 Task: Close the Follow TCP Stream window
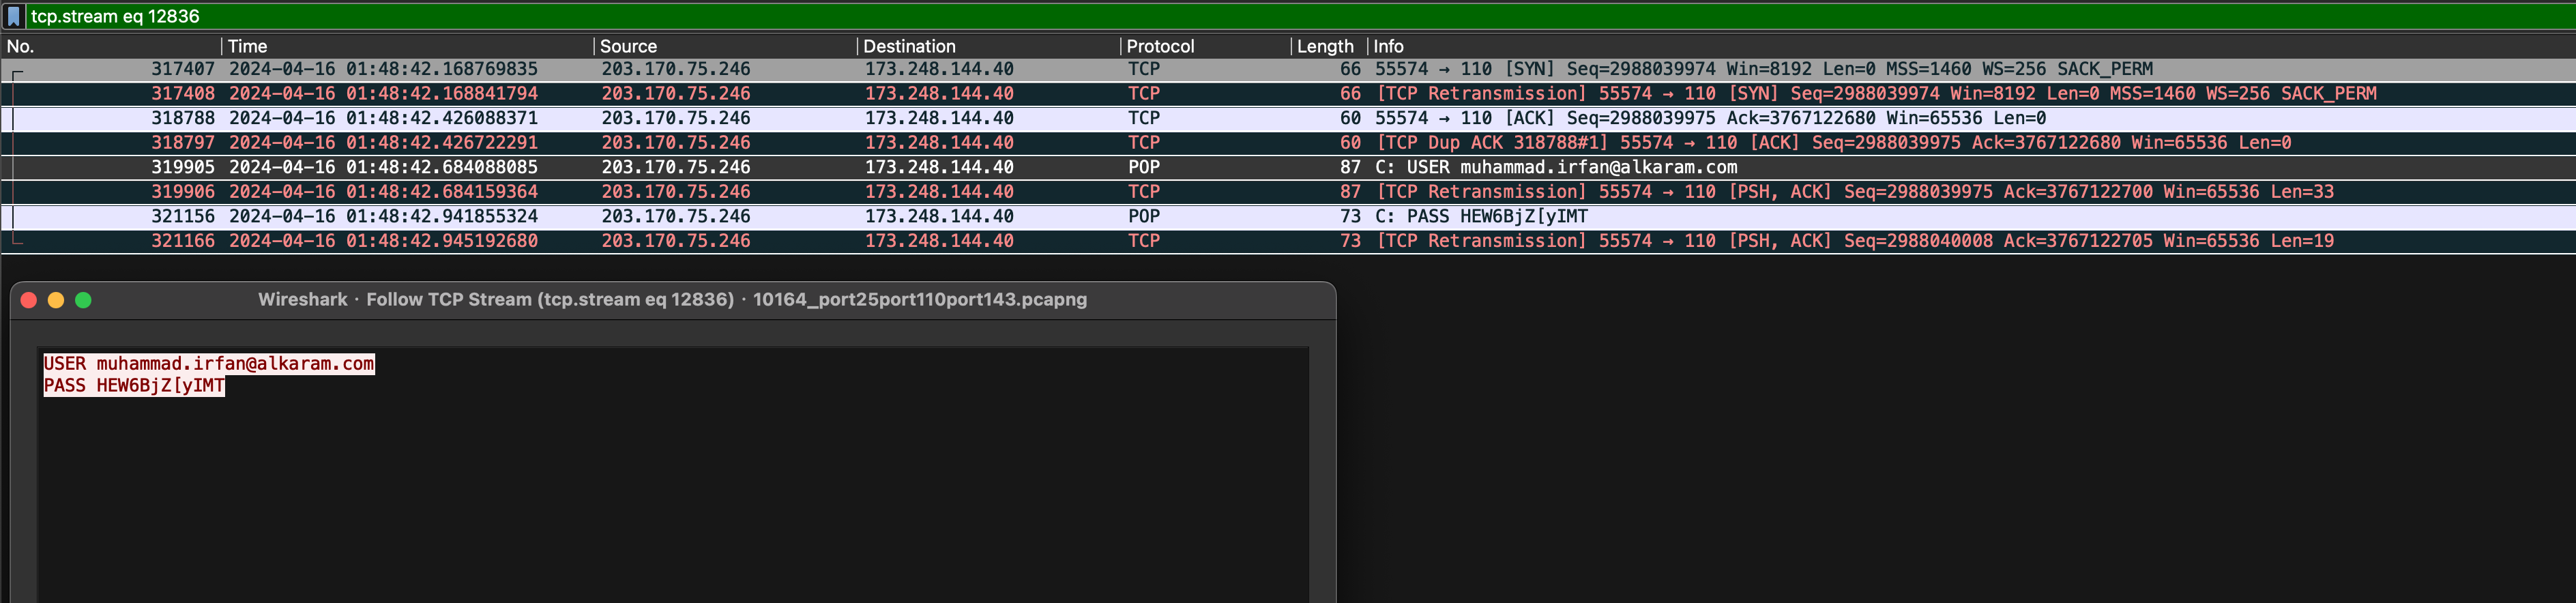pos(29,300)
